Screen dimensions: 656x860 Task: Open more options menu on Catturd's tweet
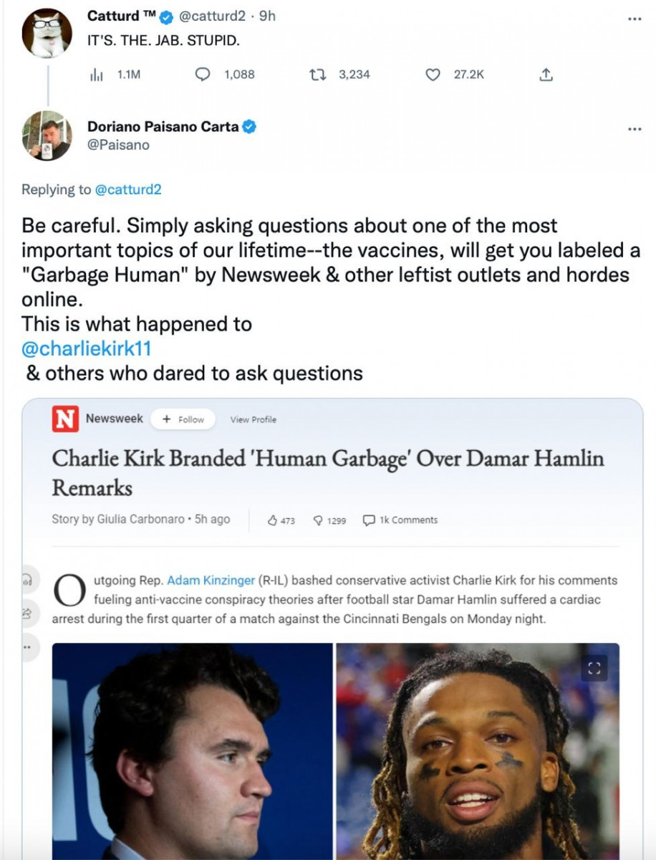tap(634, 19)
